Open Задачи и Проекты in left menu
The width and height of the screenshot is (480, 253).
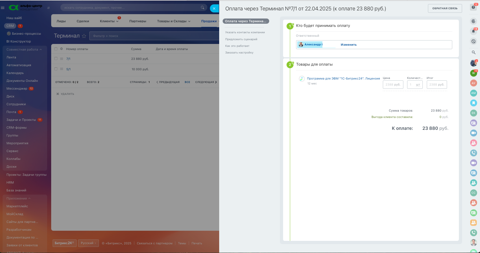[x=21, y=120]
